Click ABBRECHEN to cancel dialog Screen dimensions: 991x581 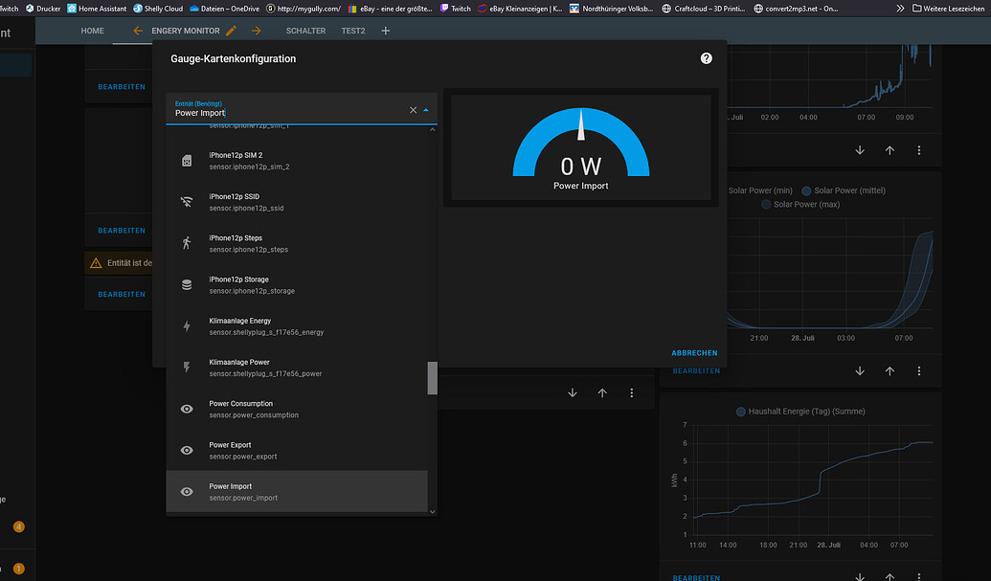694,353
